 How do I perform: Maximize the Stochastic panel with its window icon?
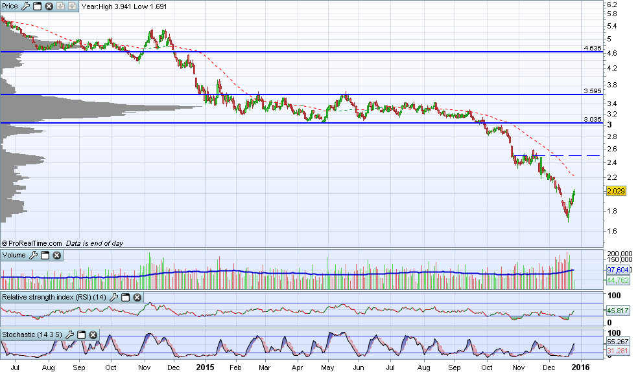(x=82, y=334)
